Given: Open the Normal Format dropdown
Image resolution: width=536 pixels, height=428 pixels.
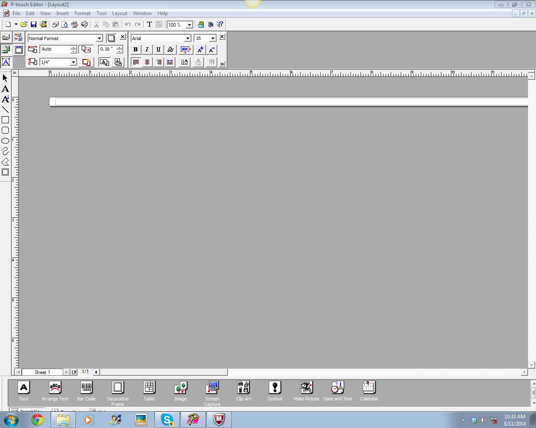Looking at the screenshot, I should 99,38.
